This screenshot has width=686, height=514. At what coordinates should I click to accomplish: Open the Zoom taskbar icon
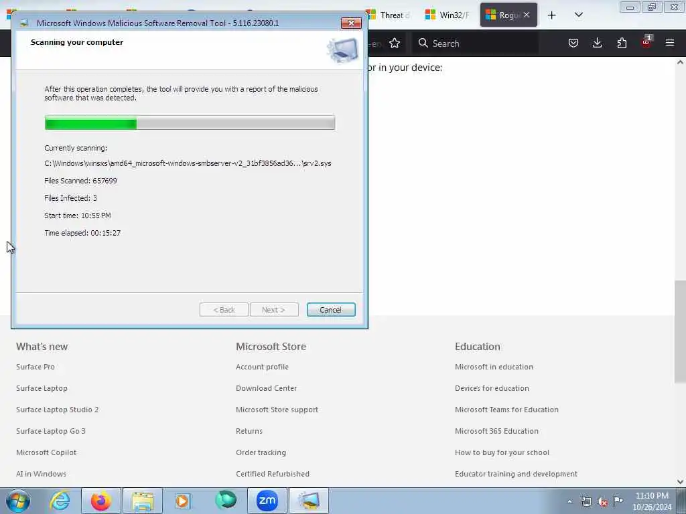[x=267, y=501]
